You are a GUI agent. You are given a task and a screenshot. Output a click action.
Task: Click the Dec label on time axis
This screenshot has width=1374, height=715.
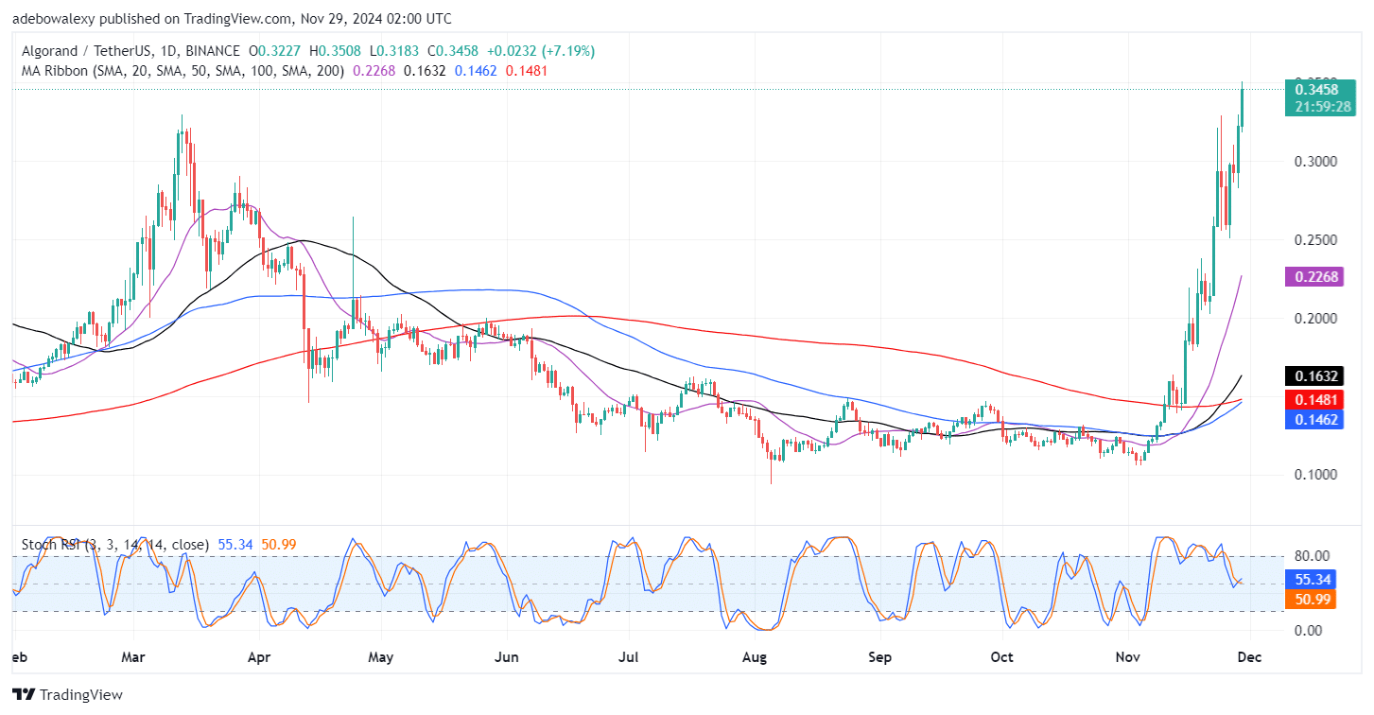[x=1250, y=655]
